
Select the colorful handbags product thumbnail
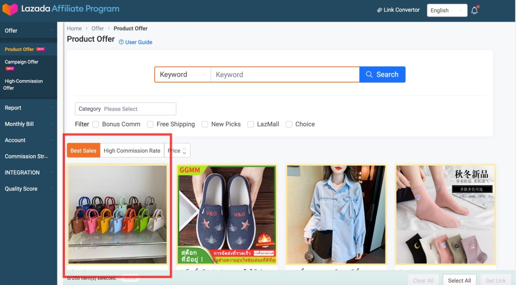click(x=117, y=214)
